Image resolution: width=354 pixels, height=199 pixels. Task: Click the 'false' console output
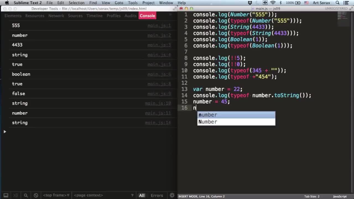[x=19, y=93]
